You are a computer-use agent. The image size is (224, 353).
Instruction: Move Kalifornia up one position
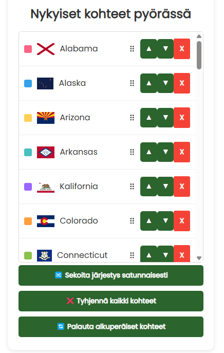pyautogui.click(x=148, y=187)
